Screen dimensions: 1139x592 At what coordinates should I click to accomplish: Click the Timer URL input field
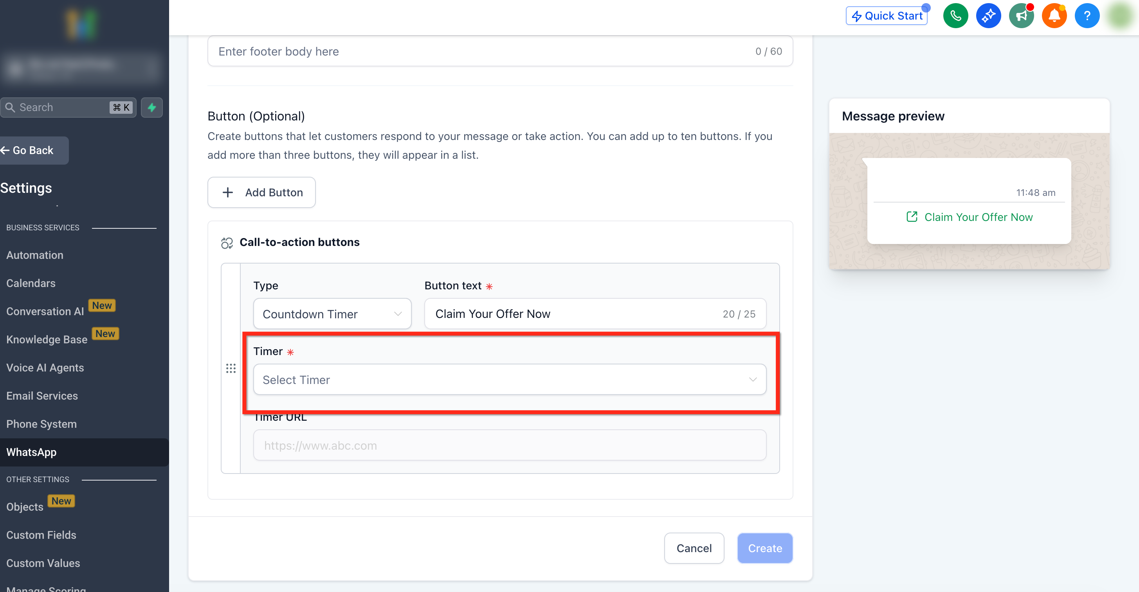click(x=509, y=445)
